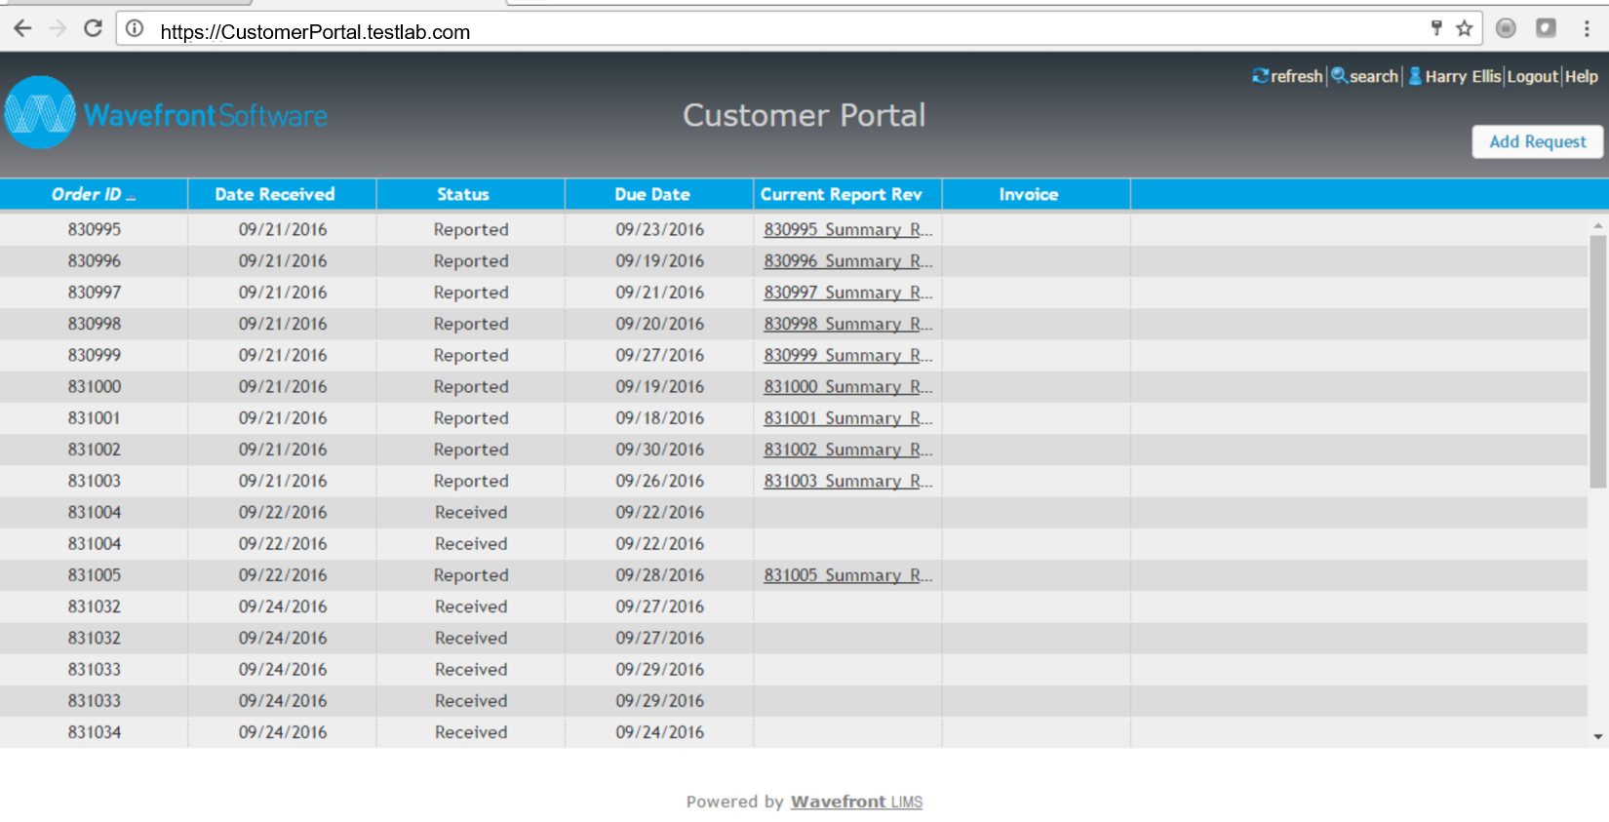Click scrollbar down arrow of order table
The image size is (1609, 822).
coord(1597,737)
